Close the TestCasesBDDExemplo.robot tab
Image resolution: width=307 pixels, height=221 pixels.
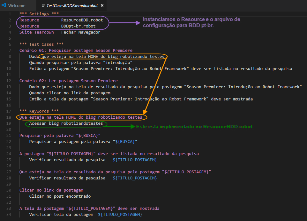coord(102,5)
